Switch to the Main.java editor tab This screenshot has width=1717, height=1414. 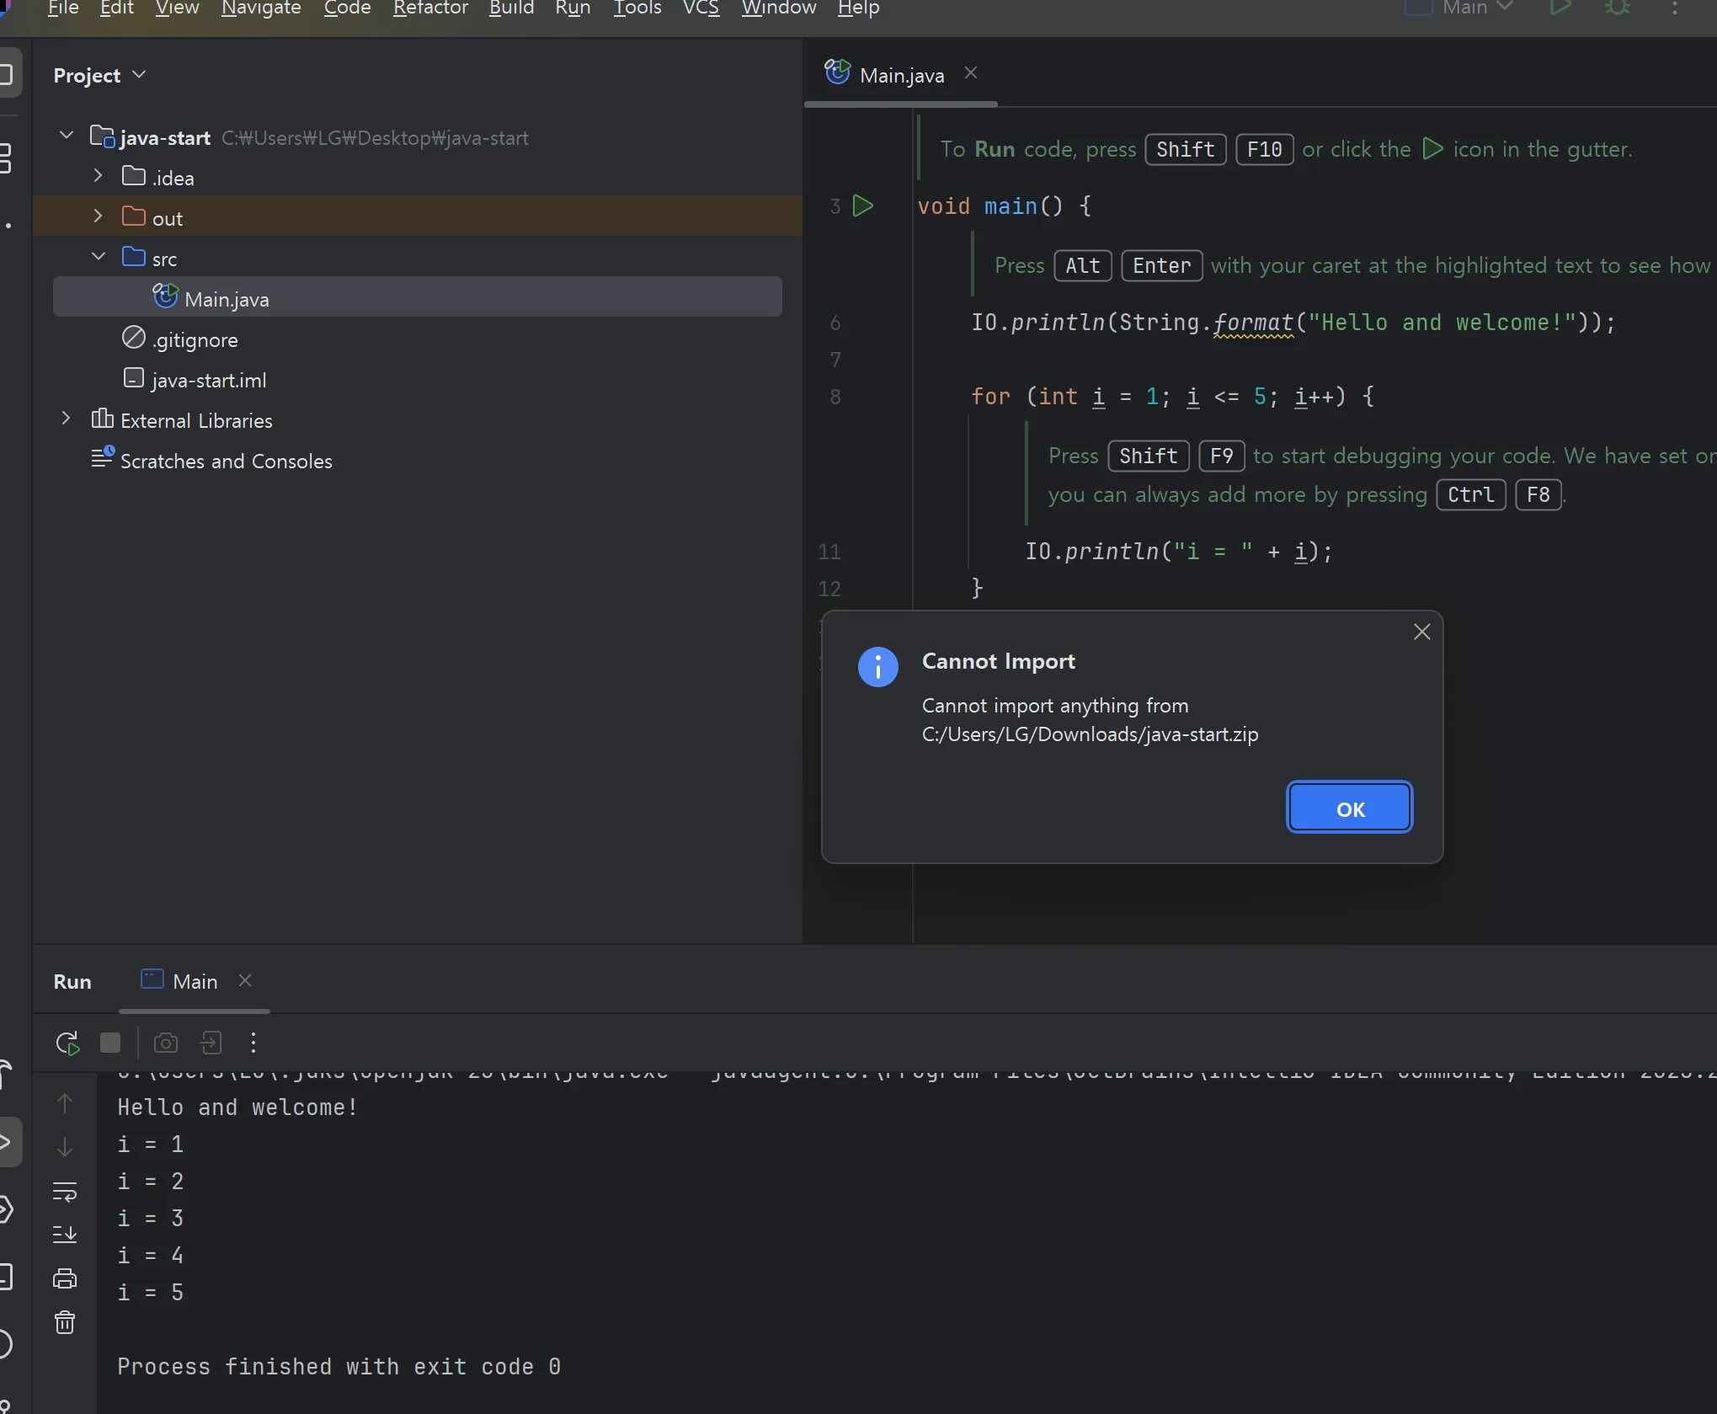901,76
